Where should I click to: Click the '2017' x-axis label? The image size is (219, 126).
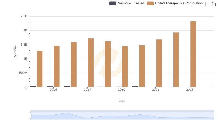tap(87, 90)
